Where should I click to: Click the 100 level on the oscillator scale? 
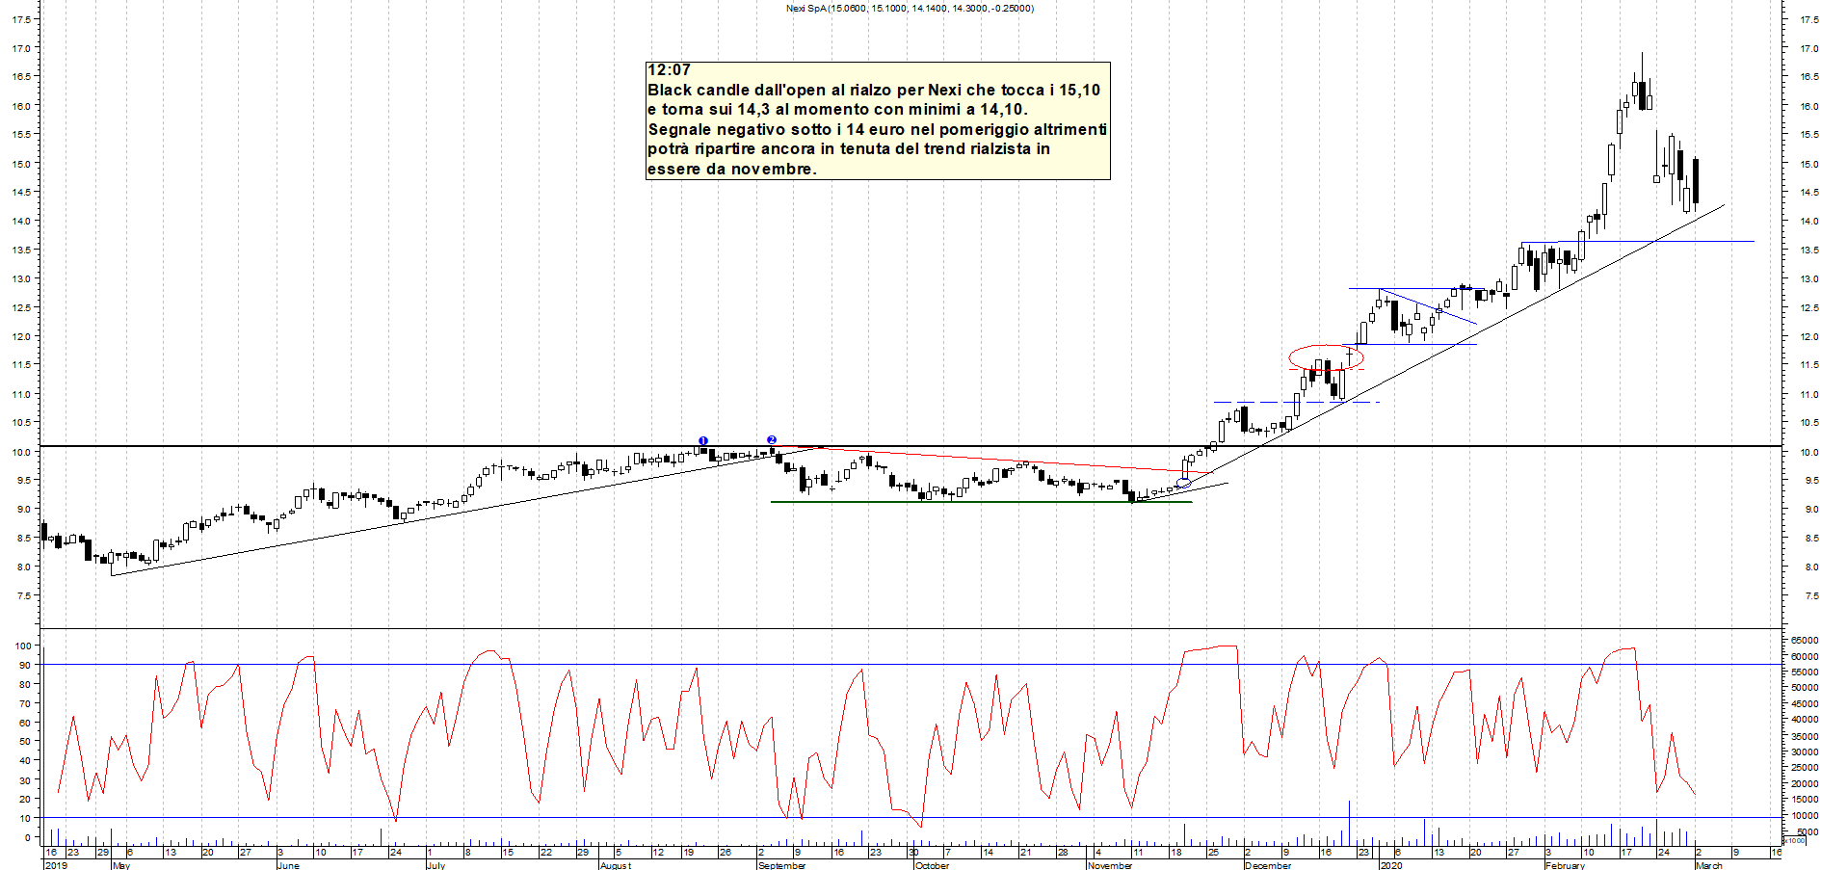[x=23, y=646]
